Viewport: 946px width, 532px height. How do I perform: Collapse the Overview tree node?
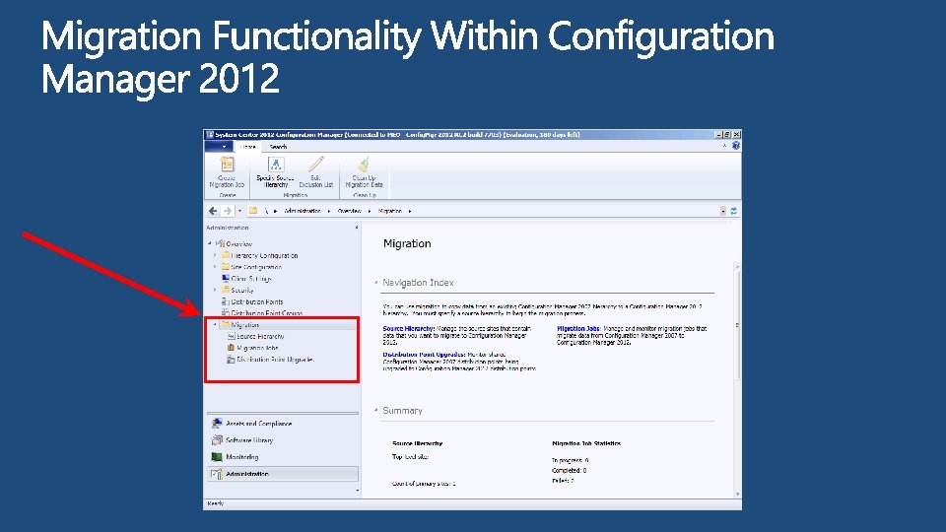click(x=210, y=243)
